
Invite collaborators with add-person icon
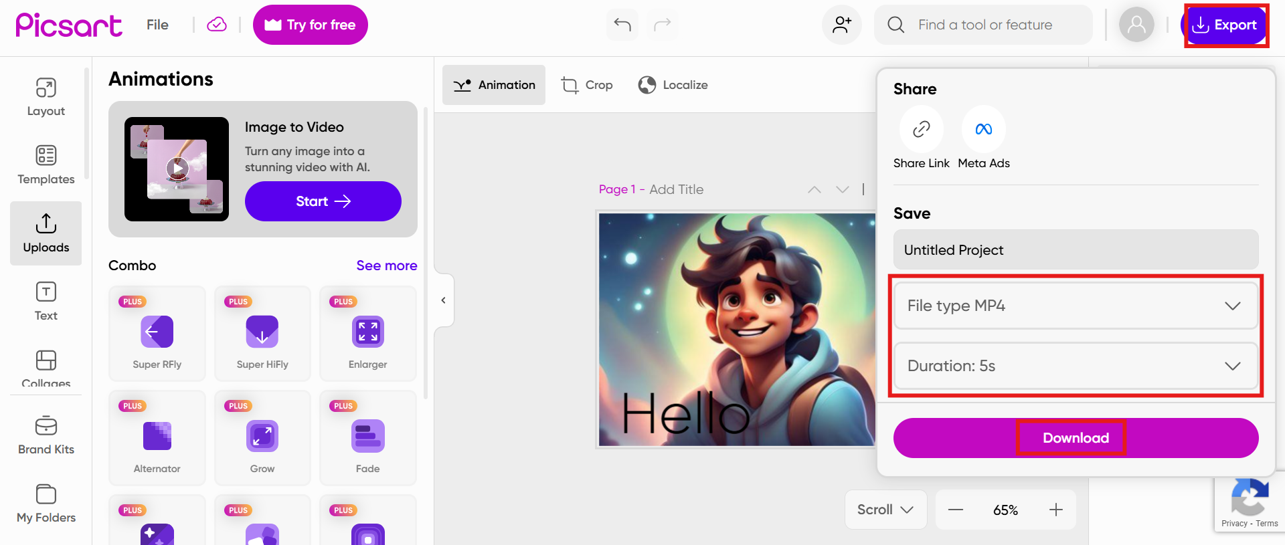click(842, 25)
